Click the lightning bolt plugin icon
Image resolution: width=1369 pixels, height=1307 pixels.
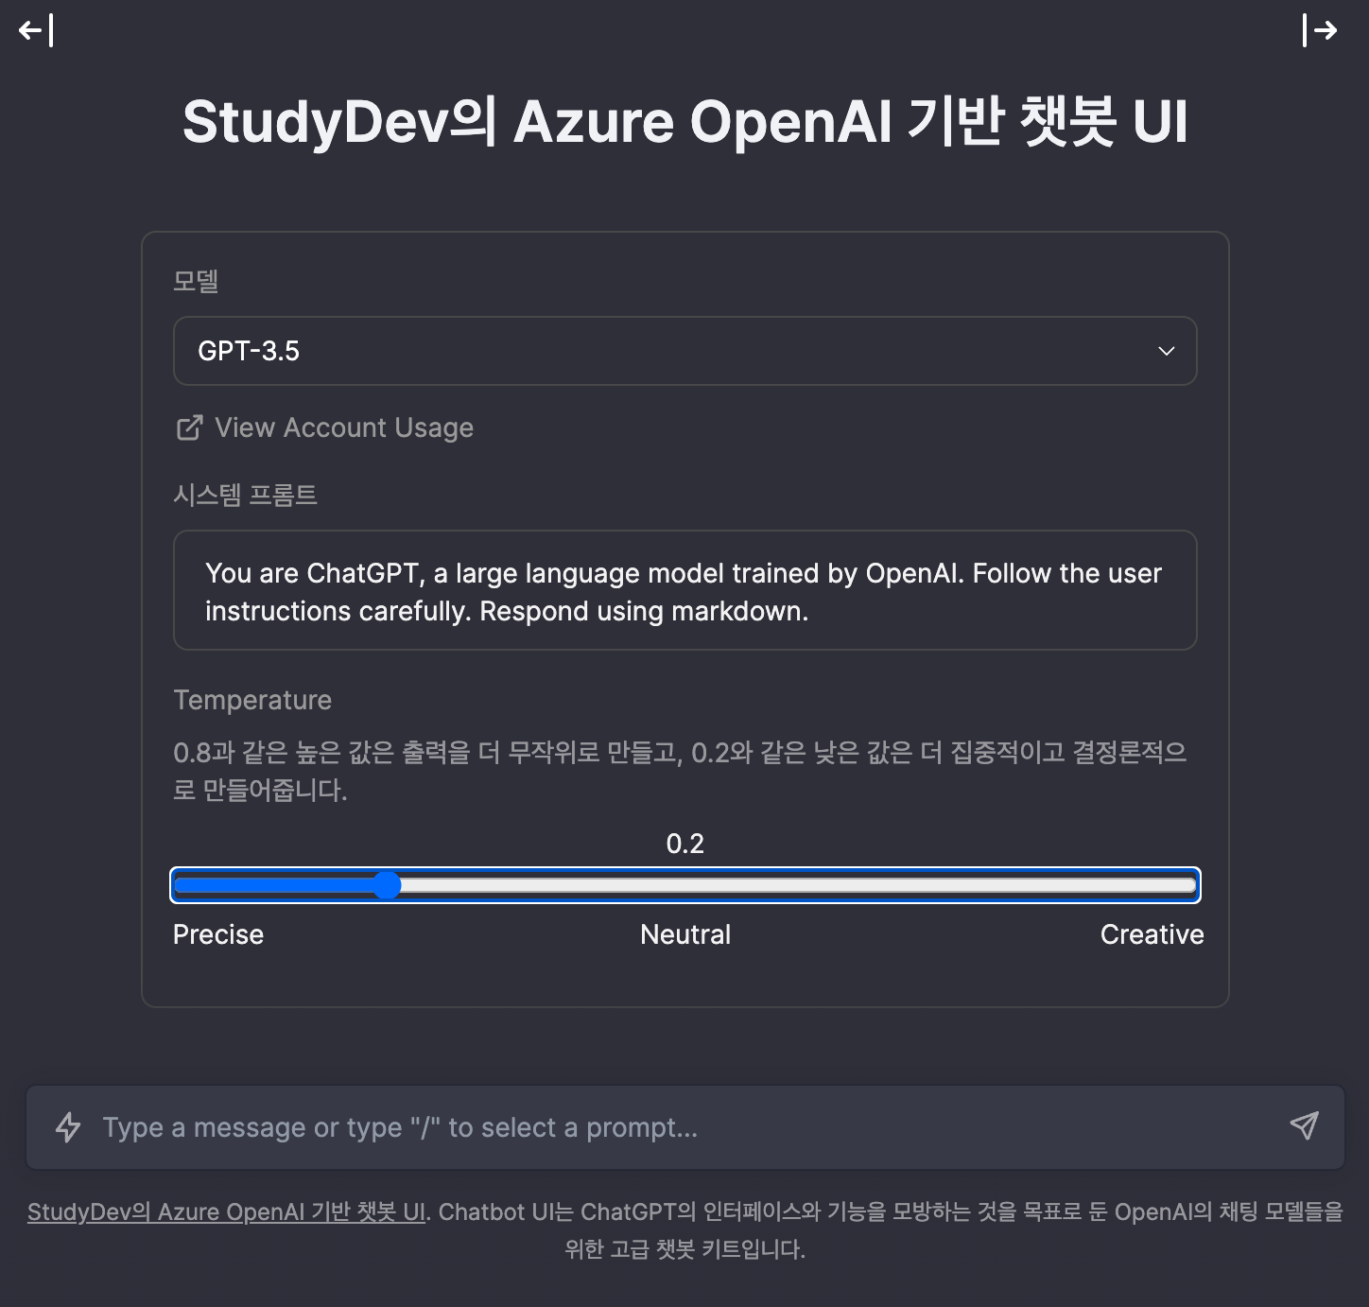[68, 1127]
